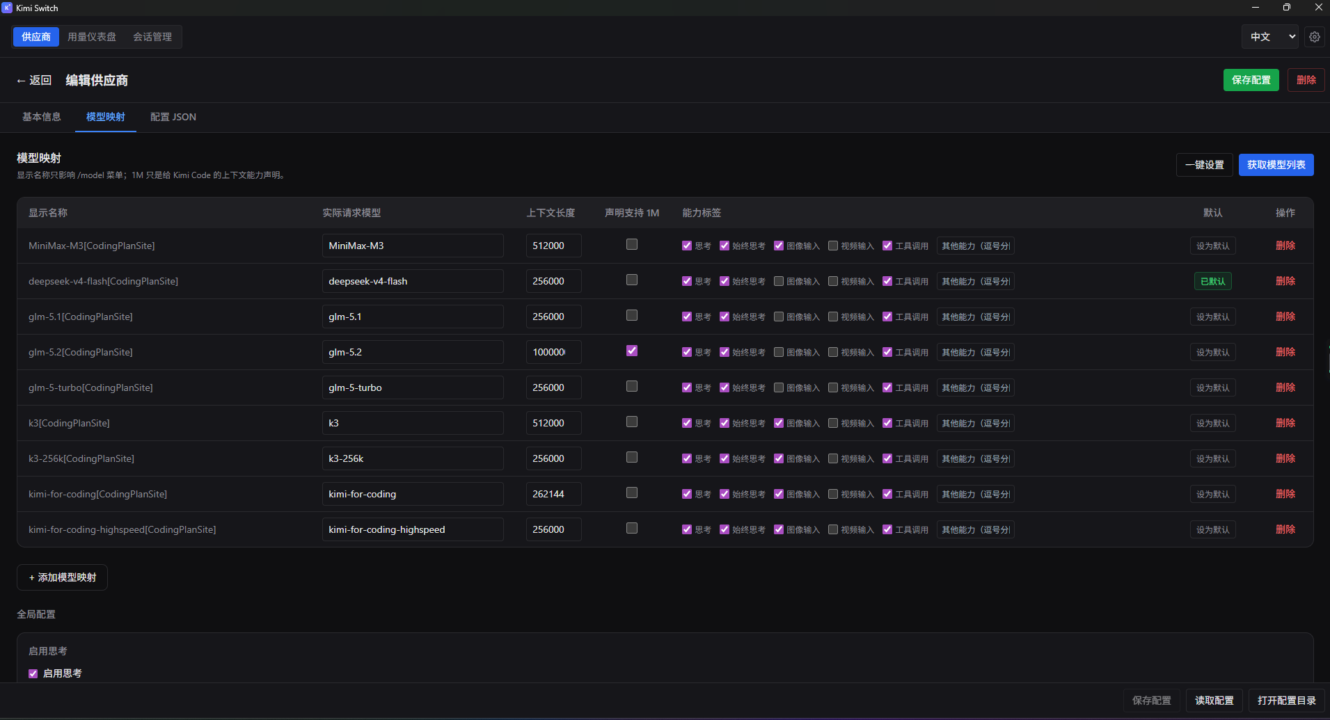
Task: Click 获取模型列表 button
Action: tap(1276, 165)
